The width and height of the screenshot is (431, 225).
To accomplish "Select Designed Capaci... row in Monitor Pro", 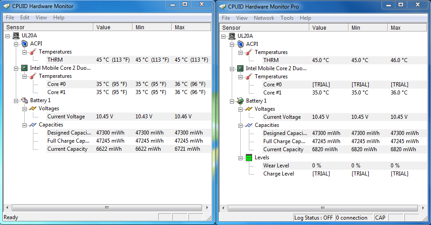I will tap(345, 133).
